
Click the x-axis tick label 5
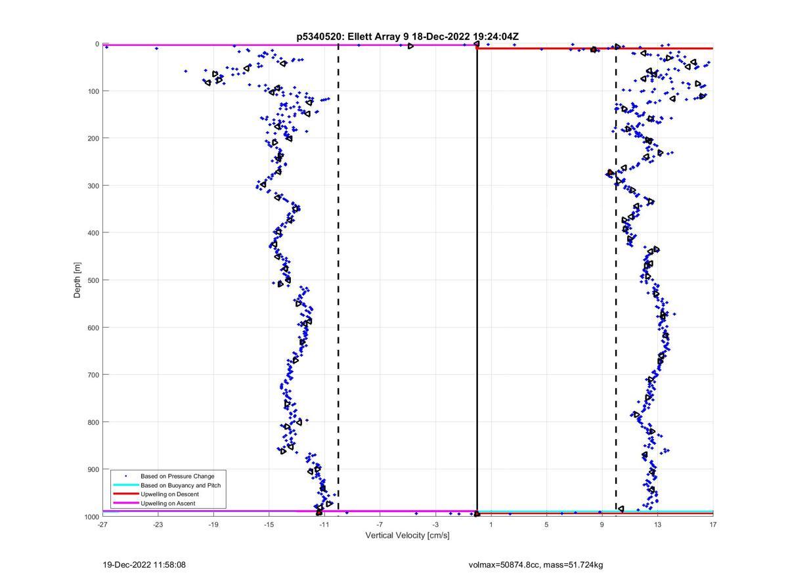[x=546, y=525]
